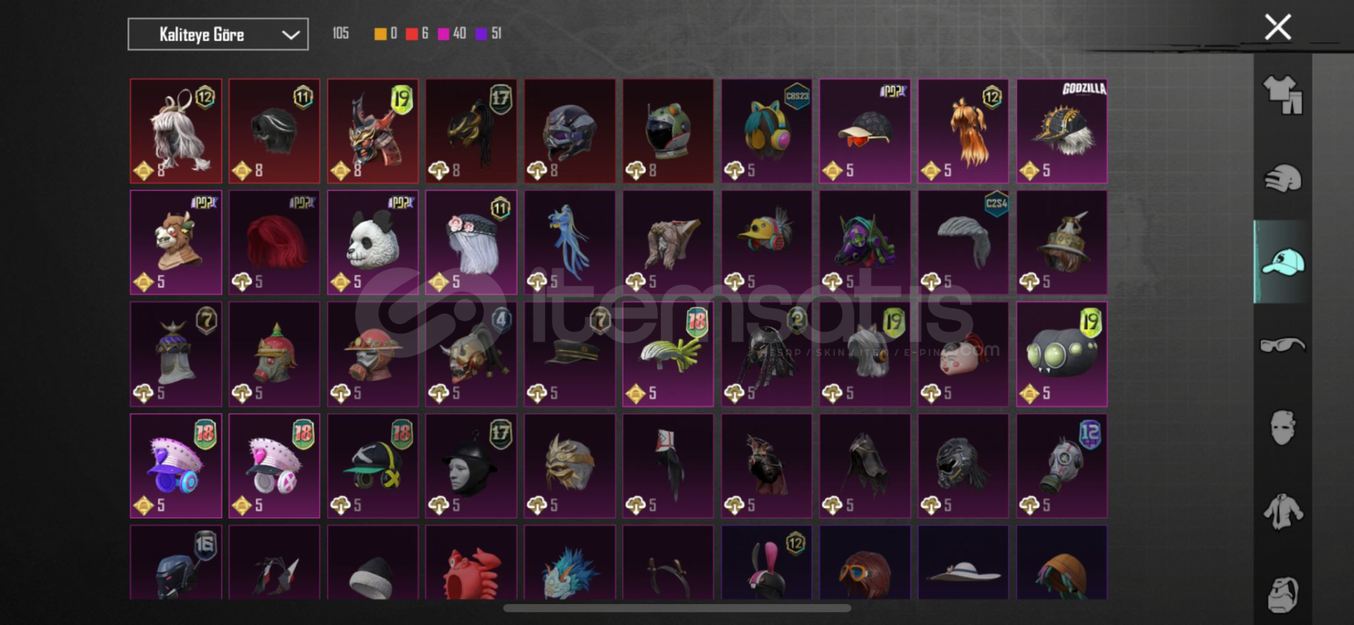Select the cap headwear category icon
The image size is (1354, 625).
1283,262
